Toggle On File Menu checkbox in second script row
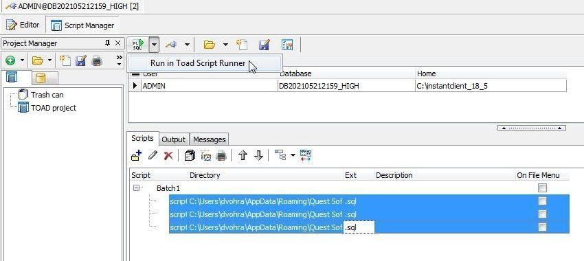The image size is (584, 261). (x=542, y=214)
